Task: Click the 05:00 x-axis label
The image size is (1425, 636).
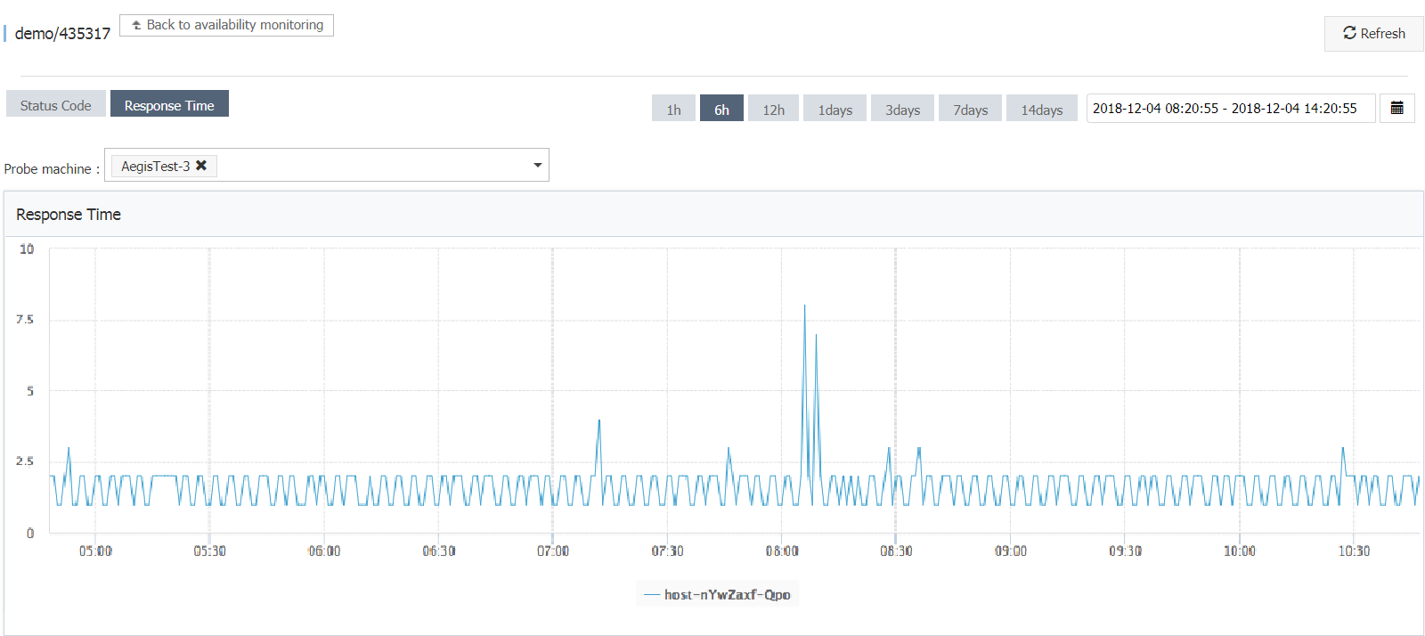Action: [95, 551]
